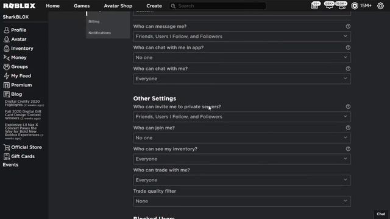
Task: Open 'Who can chat with me?' dropdown
Action: point(242,78)
